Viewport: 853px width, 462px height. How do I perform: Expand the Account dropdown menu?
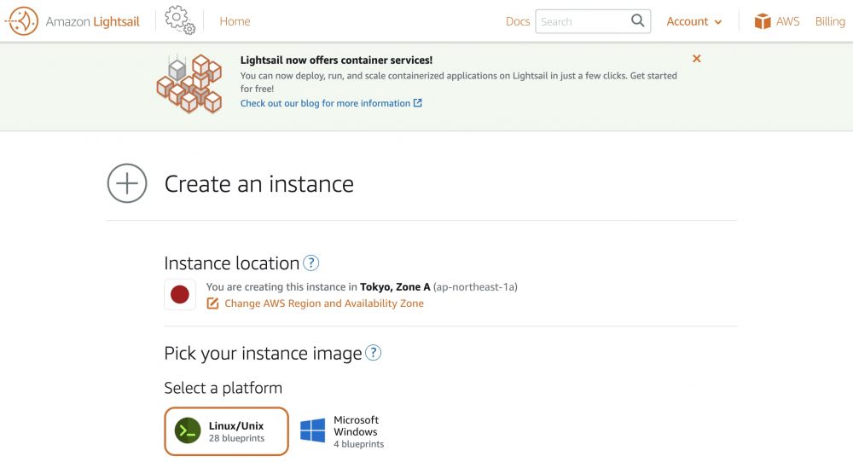(x=694, y=21)
